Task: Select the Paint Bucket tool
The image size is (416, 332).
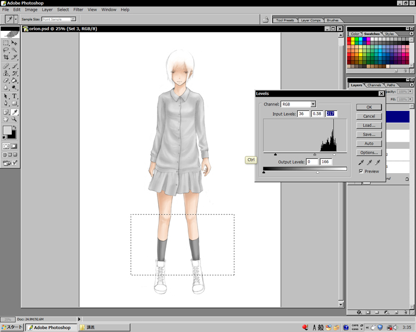Action: coord(15,81)
